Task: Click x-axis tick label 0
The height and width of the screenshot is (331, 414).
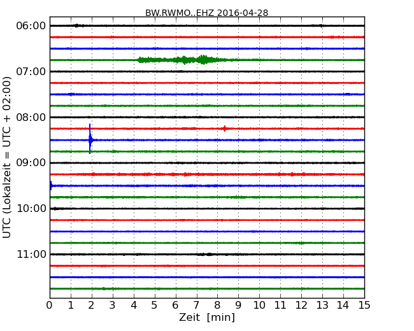Action: click(50, 305)
